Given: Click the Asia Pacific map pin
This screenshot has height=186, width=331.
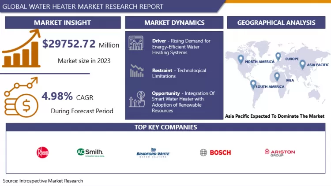Looking at the screenshot, I should (302, 64).
